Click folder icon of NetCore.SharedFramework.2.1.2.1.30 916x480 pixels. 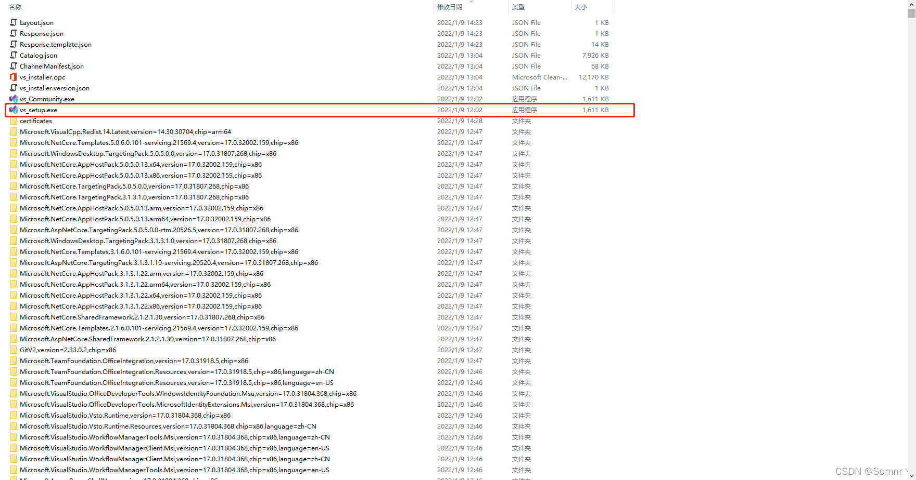click(14, 317)
